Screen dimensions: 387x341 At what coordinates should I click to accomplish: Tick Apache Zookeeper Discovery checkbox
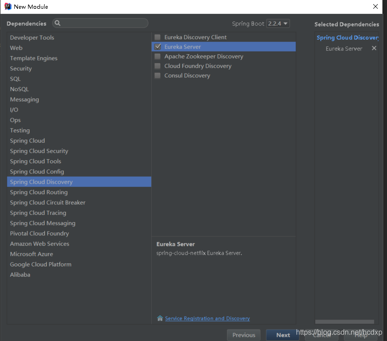pyautogui.click(x=158, y=56)
